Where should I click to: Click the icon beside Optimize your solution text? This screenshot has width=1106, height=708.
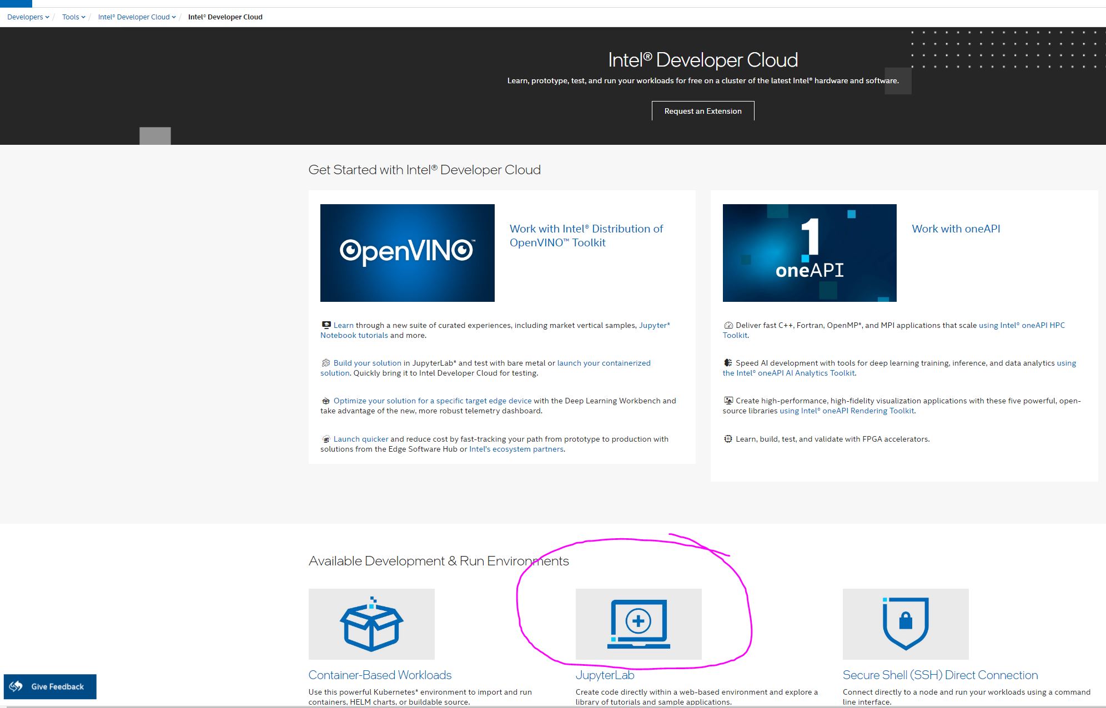click(x=326, y=400)
